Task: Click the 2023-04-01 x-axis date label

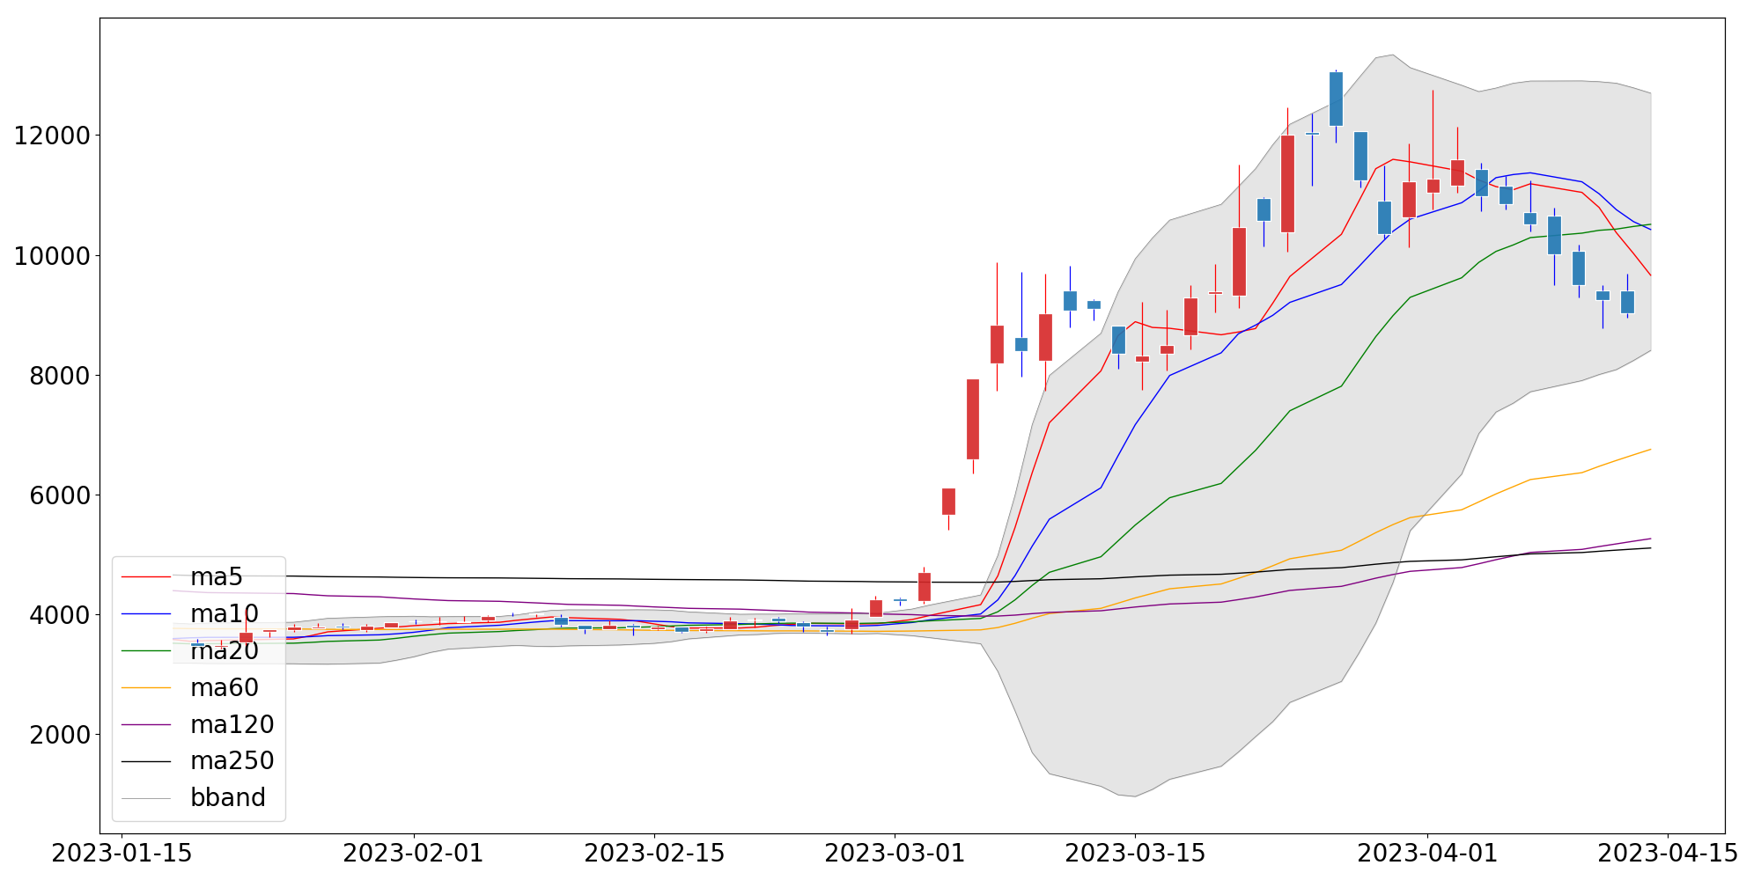Action: pyautogui.click(x=1427, y=854)
